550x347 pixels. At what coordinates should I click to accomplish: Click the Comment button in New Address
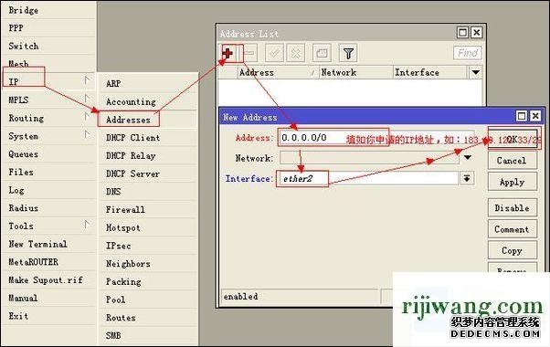tap(513, 229)
